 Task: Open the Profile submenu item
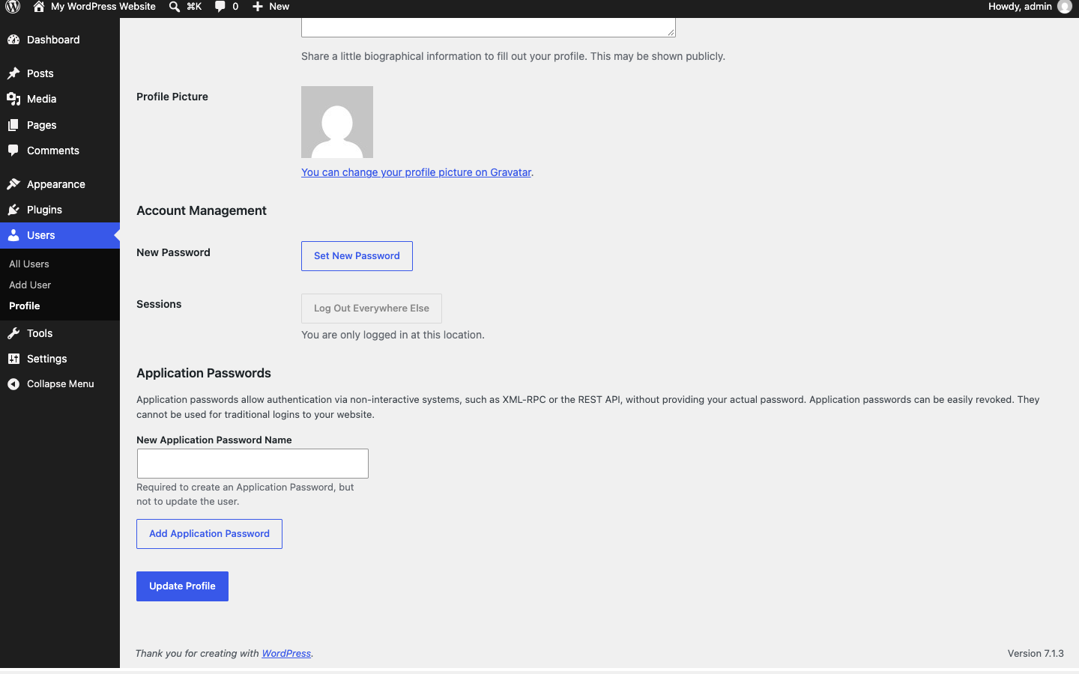(x=25, y=306)
